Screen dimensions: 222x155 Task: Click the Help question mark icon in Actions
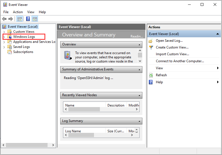click(151, 82)
